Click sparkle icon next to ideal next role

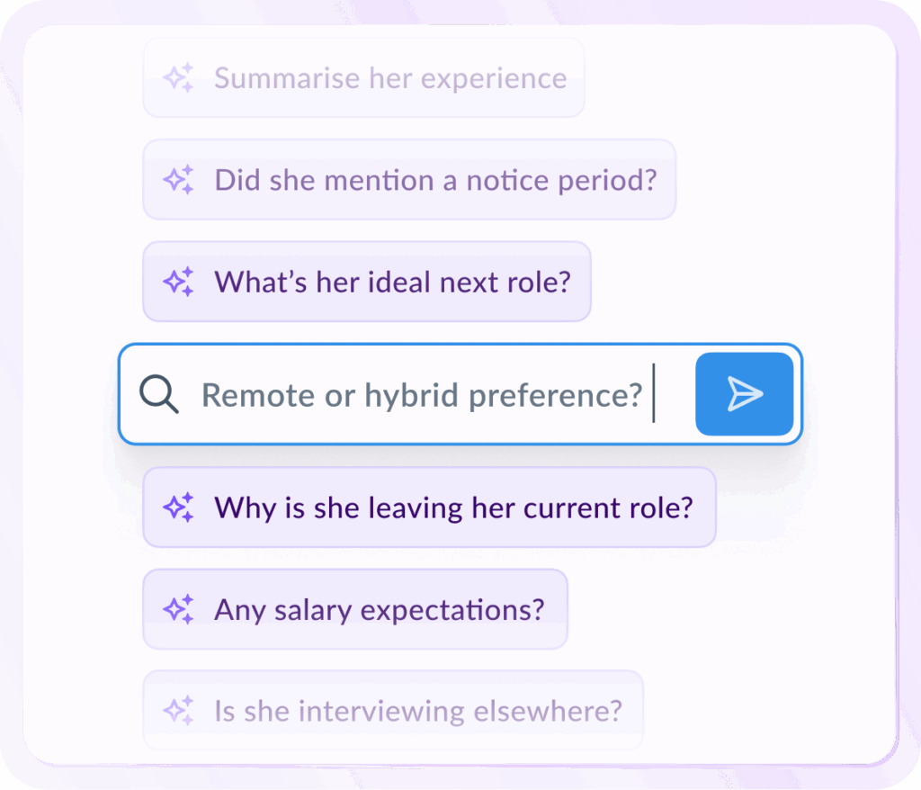pyautogui.click(x=177, y=282)
